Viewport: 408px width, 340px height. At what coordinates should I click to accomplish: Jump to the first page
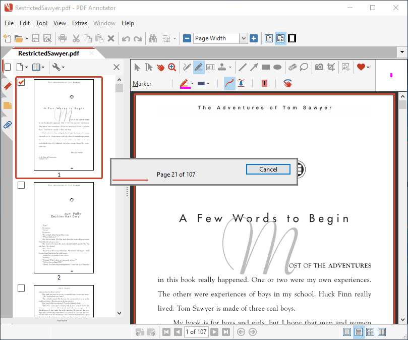166,332
